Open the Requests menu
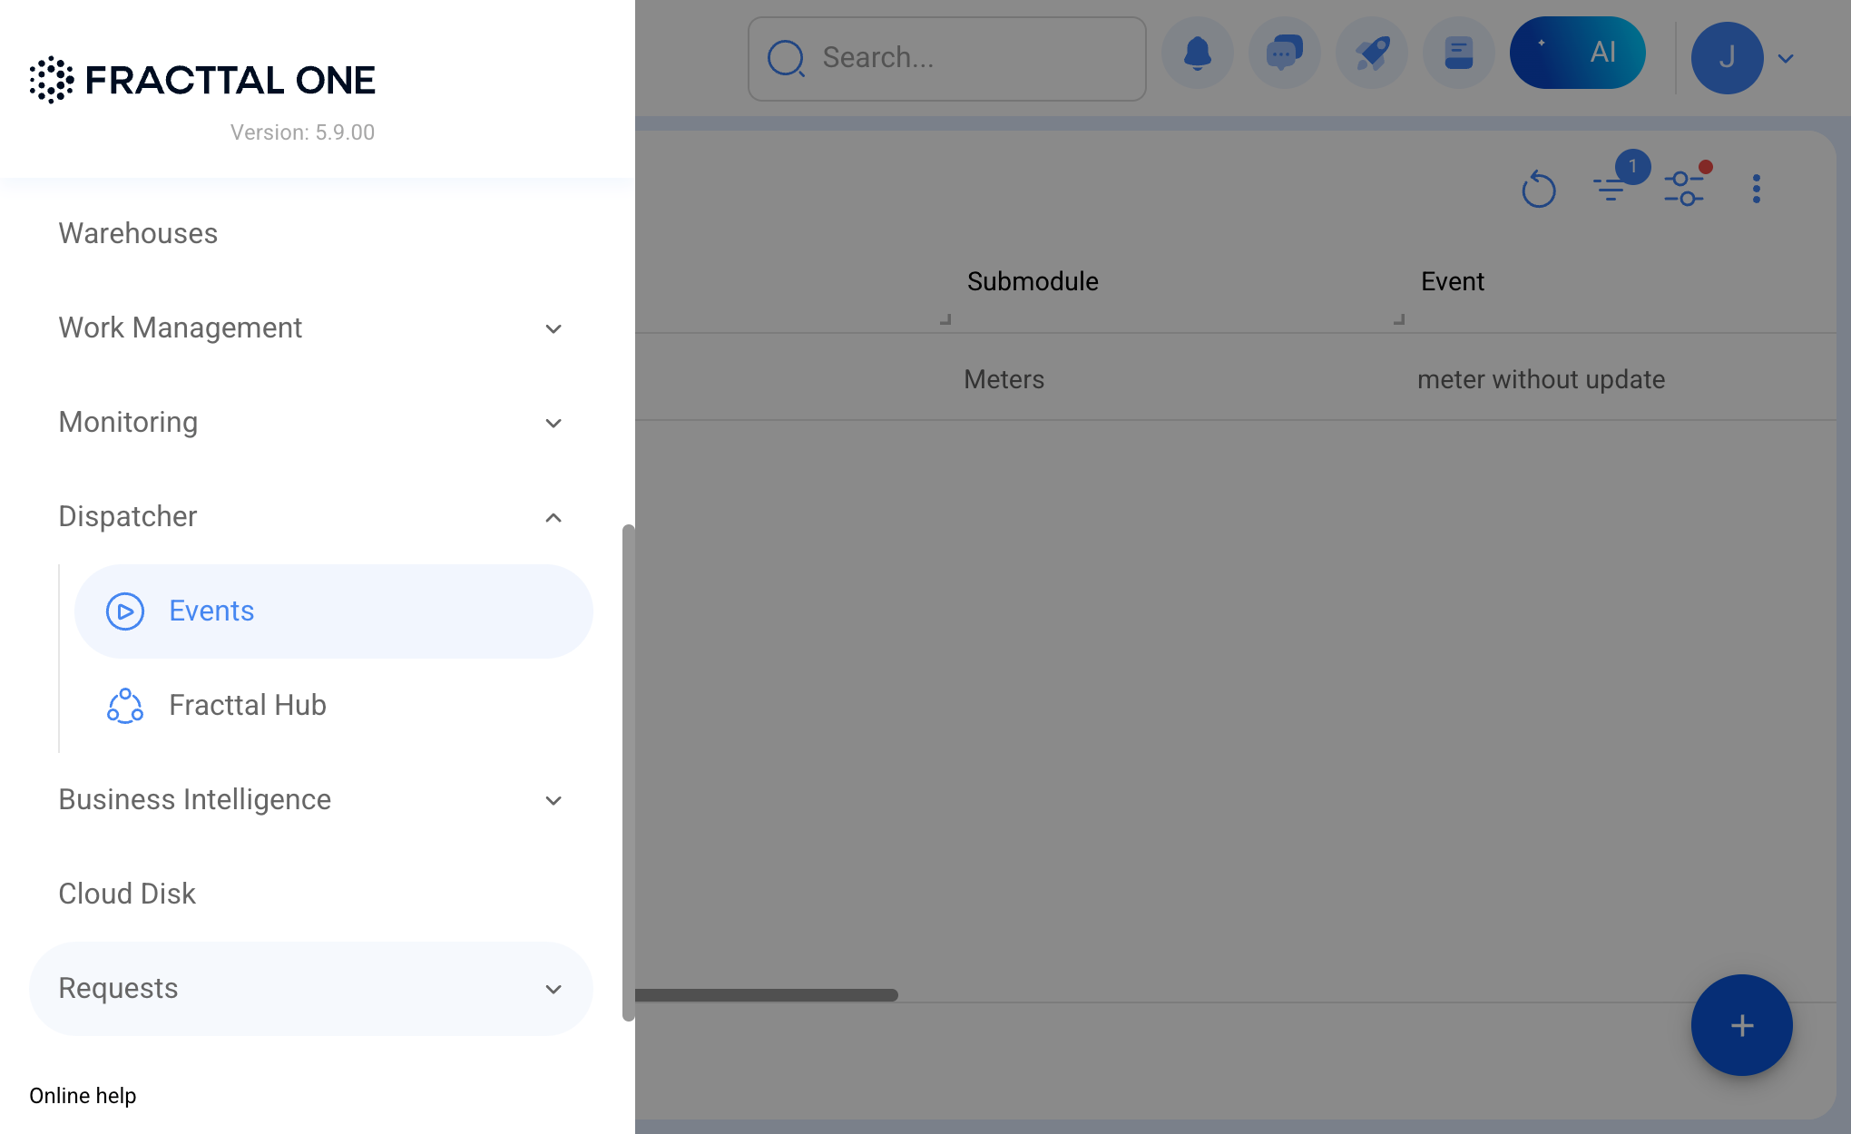The width and height of the screenshot is (1851, 1134). (311, 989)
